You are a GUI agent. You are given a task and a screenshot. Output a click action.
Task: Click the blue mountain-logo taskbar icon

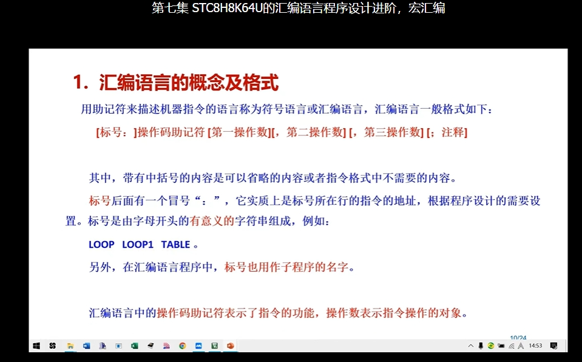[x=198, y=346]
